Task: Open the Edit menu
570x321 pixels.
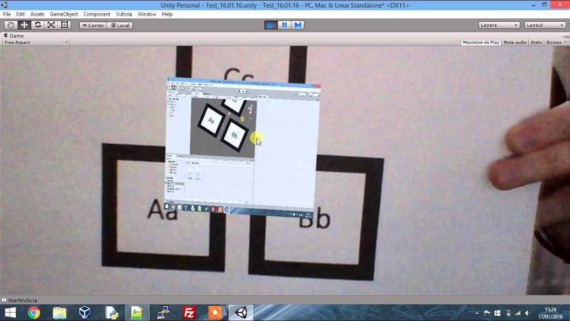Action: [x=20, y=14]
